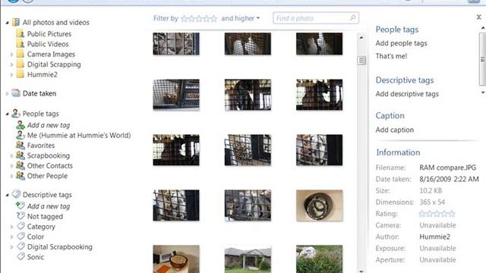The height and width of the screenshot is (273, 486).
Task: Click the Other Contacts group icon
Action: [21, 165]
